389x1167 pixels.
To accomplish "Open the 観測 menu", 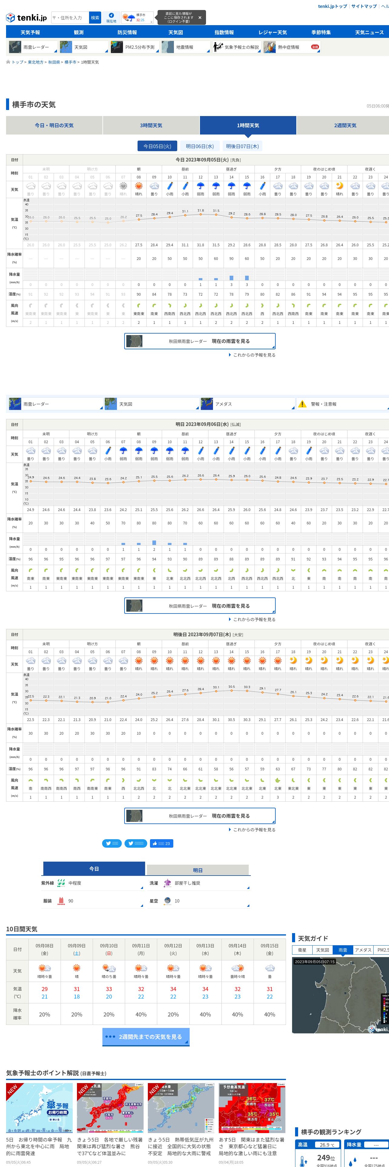I will coord(79,33).
